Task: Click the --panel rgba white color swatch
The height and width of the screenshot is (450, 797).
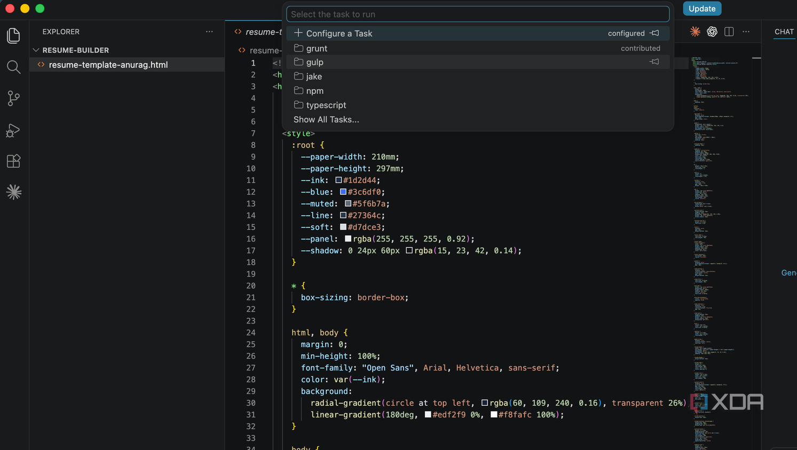Action: point(348,239)
